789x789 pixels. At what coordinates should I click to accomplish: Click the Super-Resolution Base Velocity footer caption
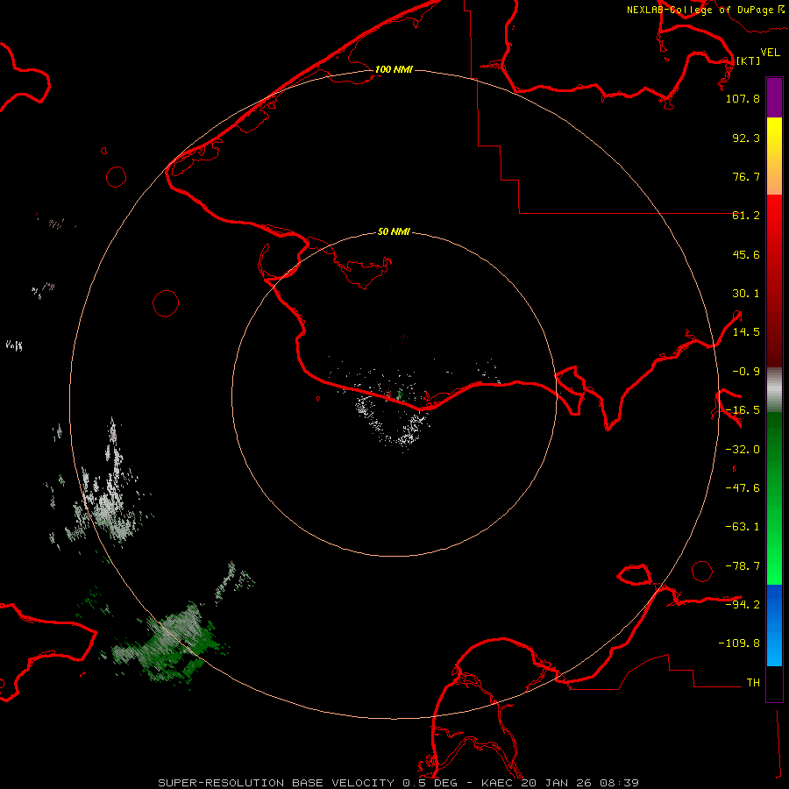[x=398, y=783]
